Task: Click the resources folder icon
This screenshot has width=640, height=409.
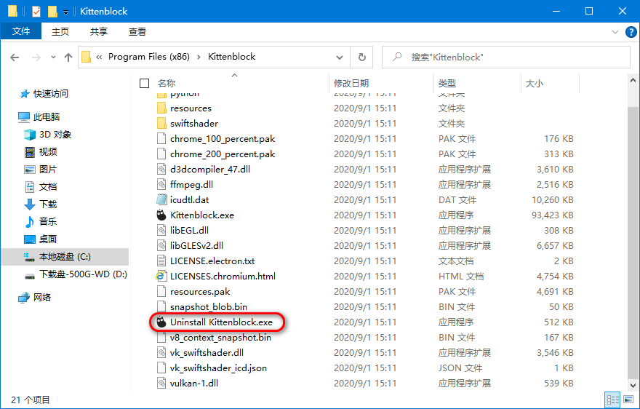Action: [x=161, y=108]
